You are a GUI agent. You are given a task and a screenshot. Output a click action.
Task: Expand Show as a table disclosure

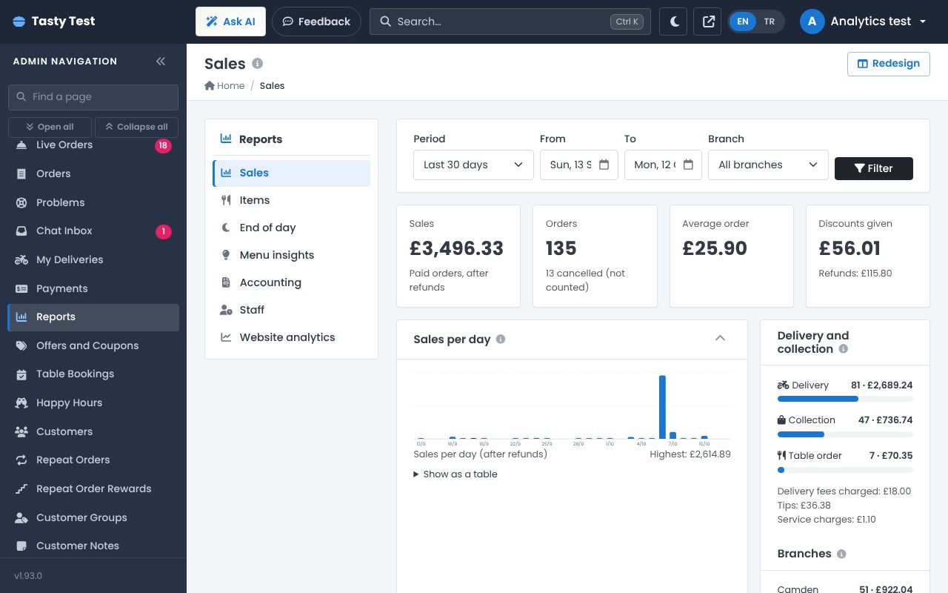455,474
